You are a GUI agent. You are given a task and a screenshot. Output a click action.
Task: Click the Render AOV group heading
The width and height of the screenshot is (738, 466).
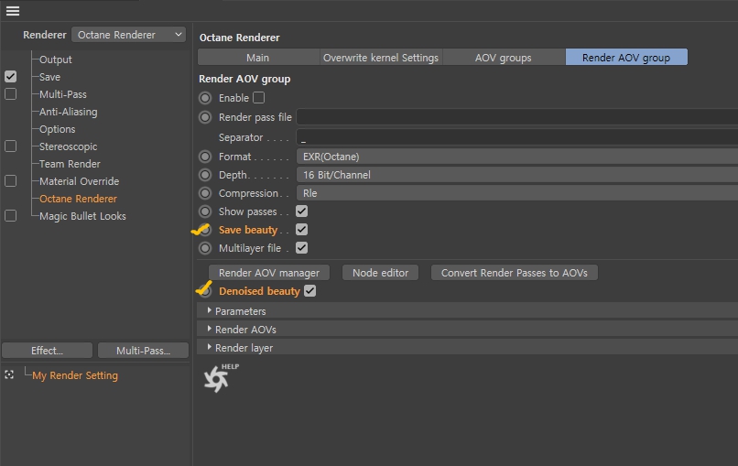pos(244,79)
